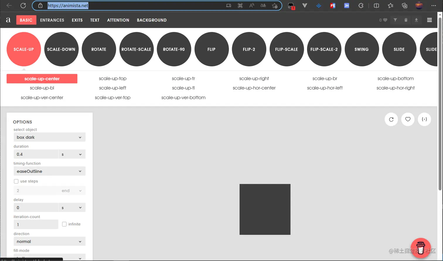Select the SCALE-DOWN animation circle
Screen dimensions: 443x261
click(61, 49)
